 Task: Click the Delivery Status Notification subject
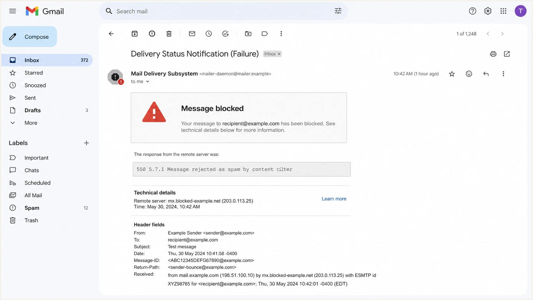[195, 54]
